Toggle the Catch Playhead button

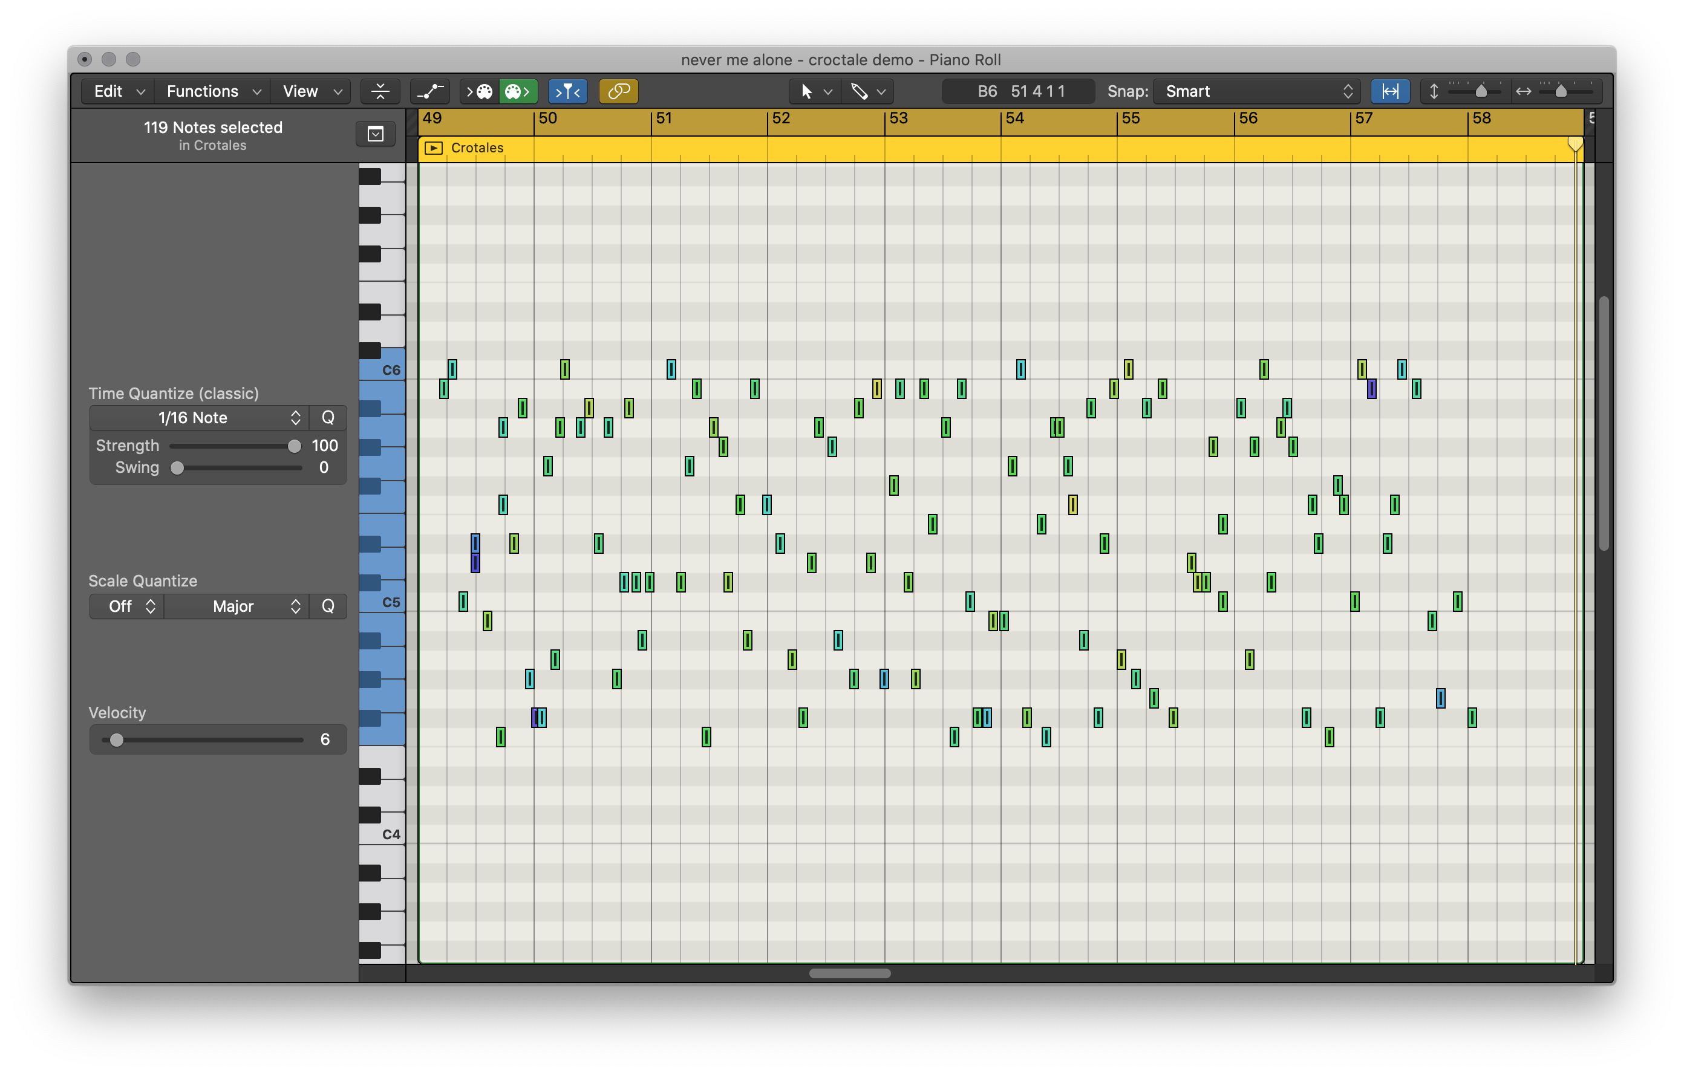pyautogui.click(x=567, y=91)
